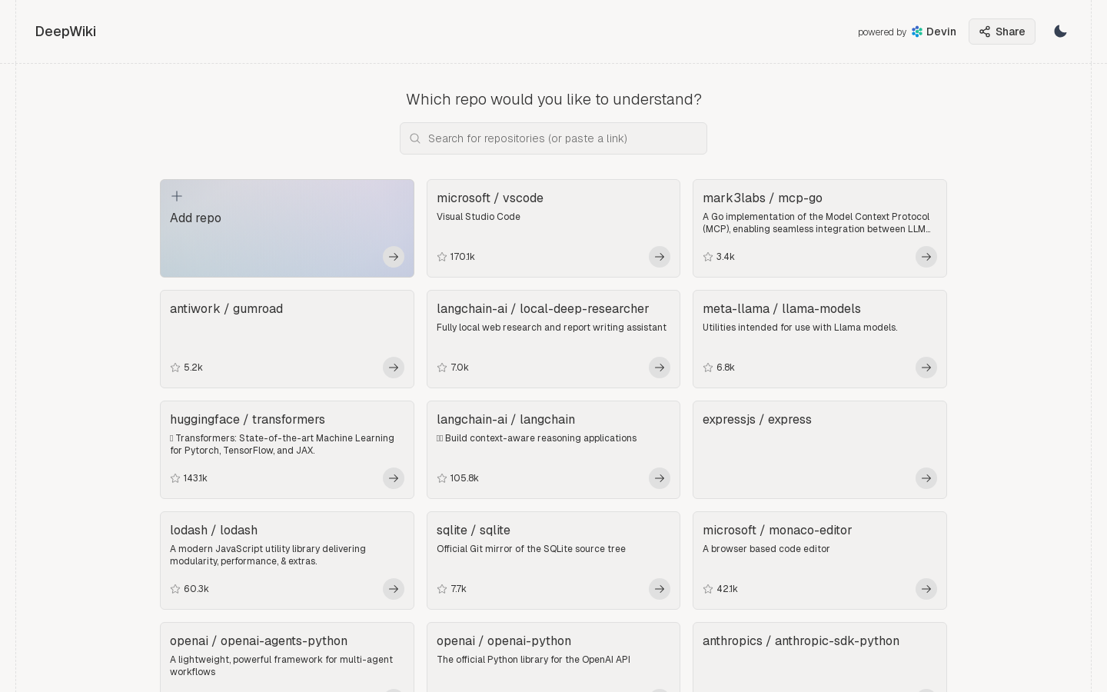
Task: Open local-deep-researcher arrow button
Action: coord(660,368)
